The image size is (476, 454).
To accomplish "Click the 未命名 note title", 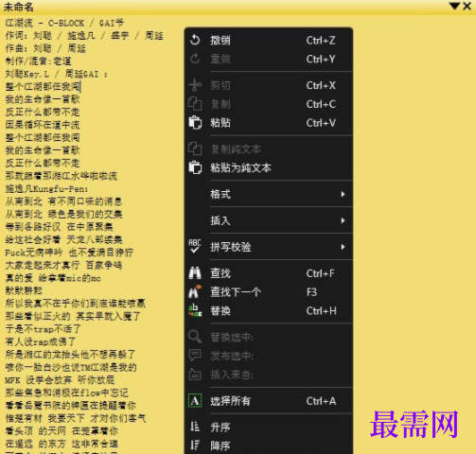I will pos(19,7).
